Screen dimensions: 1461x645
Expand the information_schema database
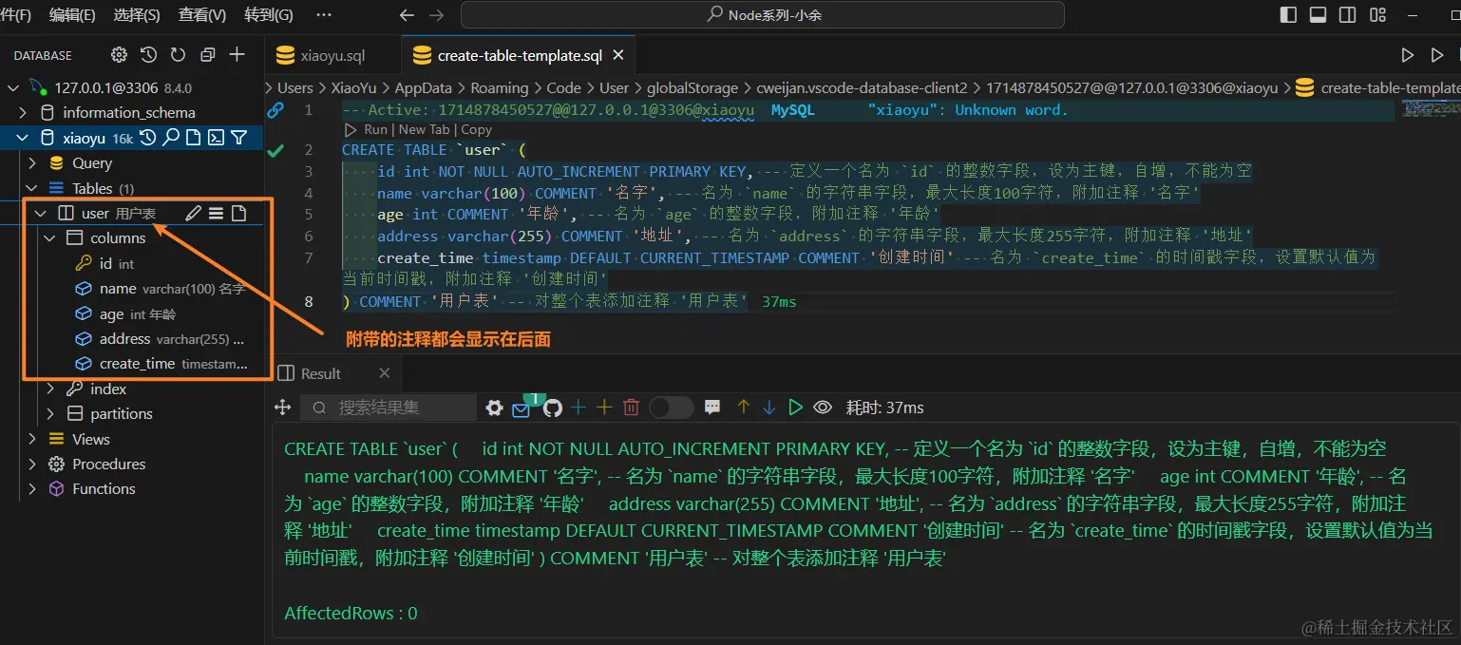(x=25, y=112)
